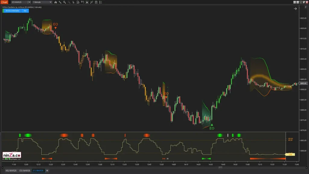Open the bar type chart style icon
Image resolution: width=309 pixels, height=174 pixels.
56,2
